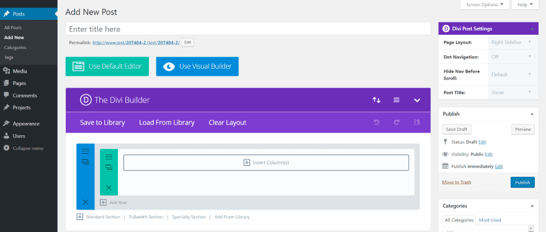This screenshot has height=232, width=546.
Task: Click the Divi Post Settings logo icon
Action: click(x=445, y=29)
